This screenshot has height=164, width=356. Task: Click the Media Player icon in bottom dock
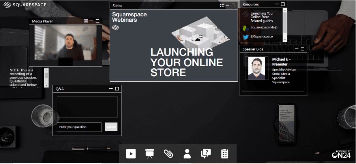tap(131, 154)
